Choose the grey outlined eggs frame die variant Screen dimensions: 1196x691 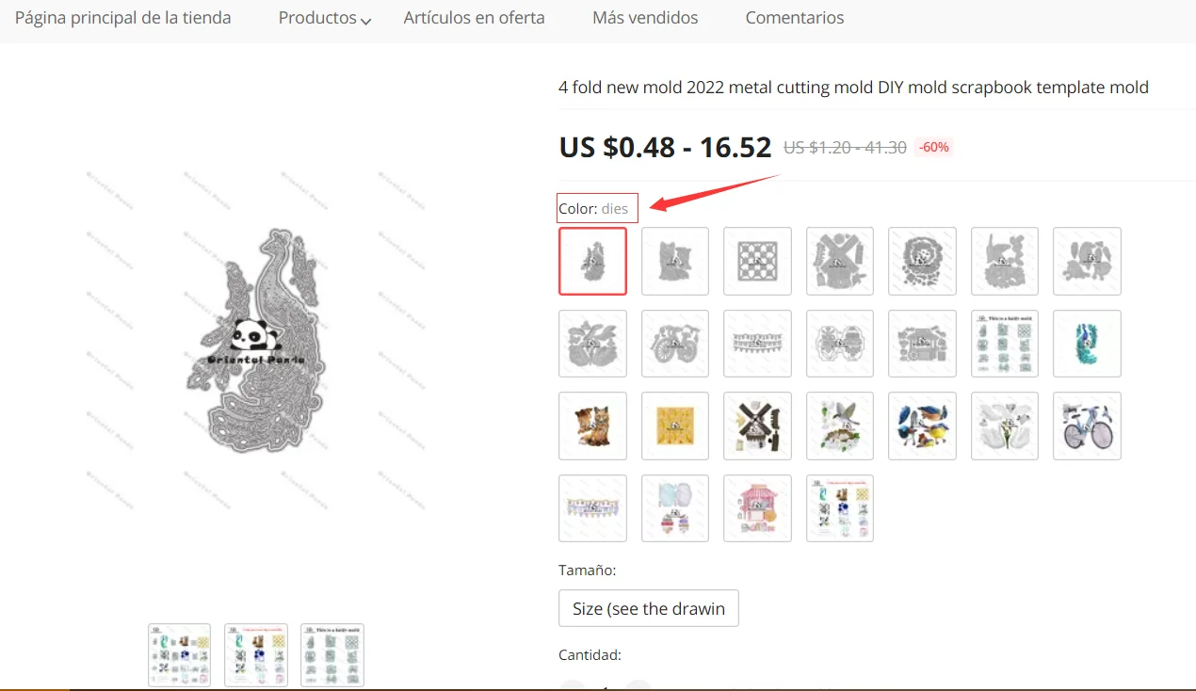840,344
